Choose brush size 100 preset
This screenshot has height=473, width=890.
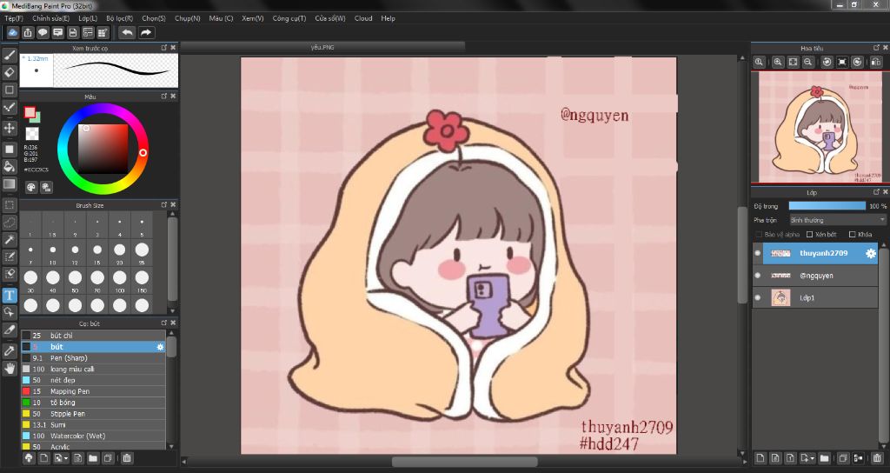[x=120, y=281]
